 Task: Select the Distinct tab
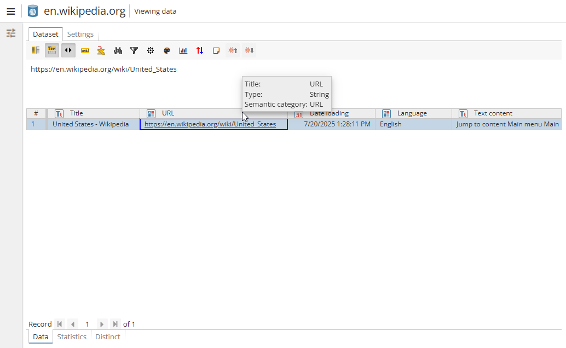coord(107,337)
